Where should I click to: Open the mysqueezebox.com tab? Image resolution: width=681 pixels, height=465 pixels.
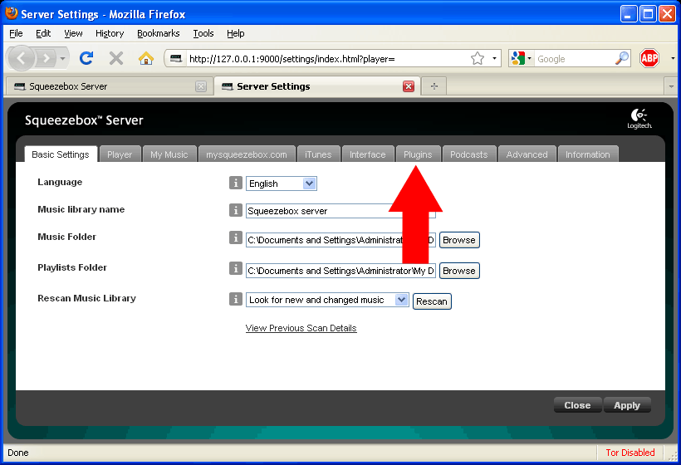(x=247, y=154)
